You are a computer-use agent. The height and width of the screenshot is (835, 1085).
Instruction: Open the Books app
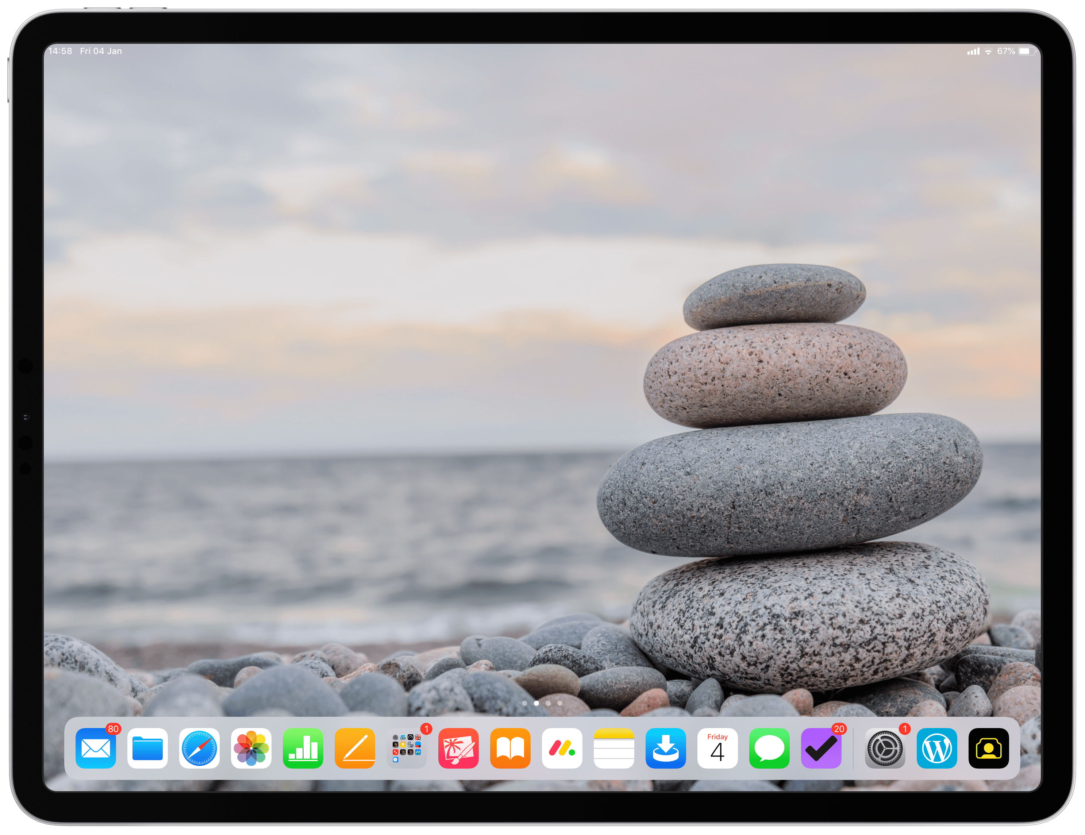coord(510,748)
